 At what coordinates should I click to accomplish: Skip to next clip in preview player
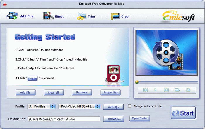166,90
